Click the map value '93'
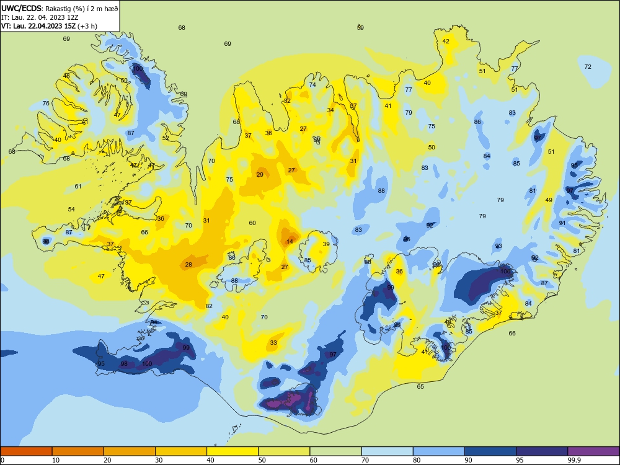Screen dimensions: 620x465 (498, 246)
